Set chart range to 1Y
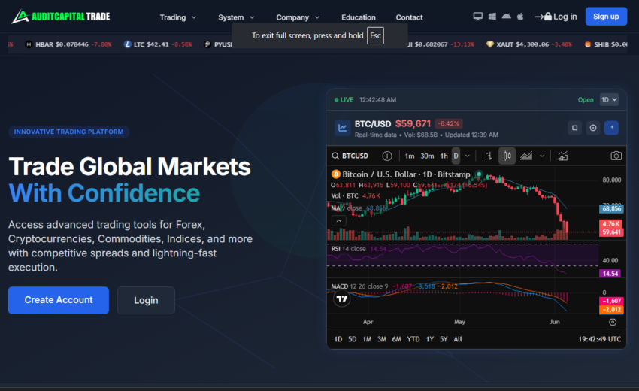 coord(430,339)
